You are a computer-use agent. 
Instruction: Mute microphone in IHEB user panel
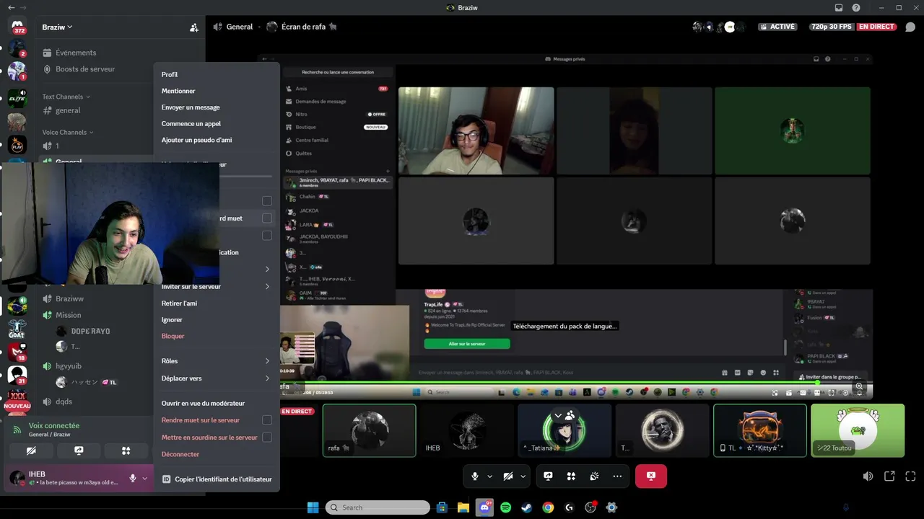[x=133, y=478]
